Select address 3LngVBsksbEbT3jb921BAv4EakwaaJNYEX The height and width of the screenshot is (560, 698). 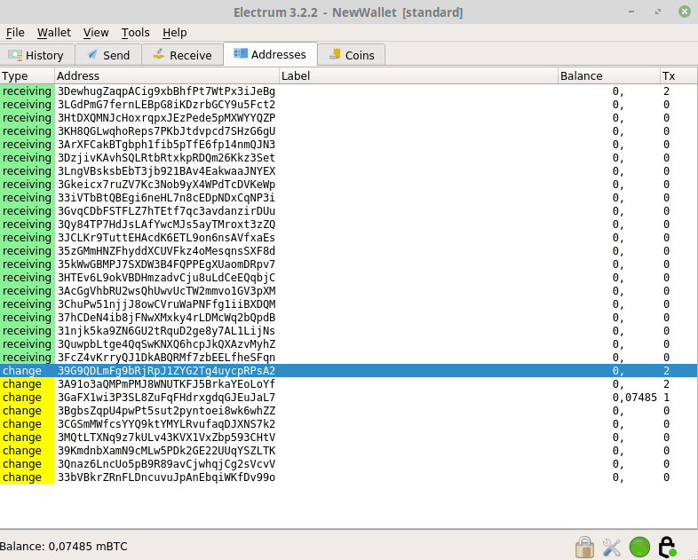166,171
